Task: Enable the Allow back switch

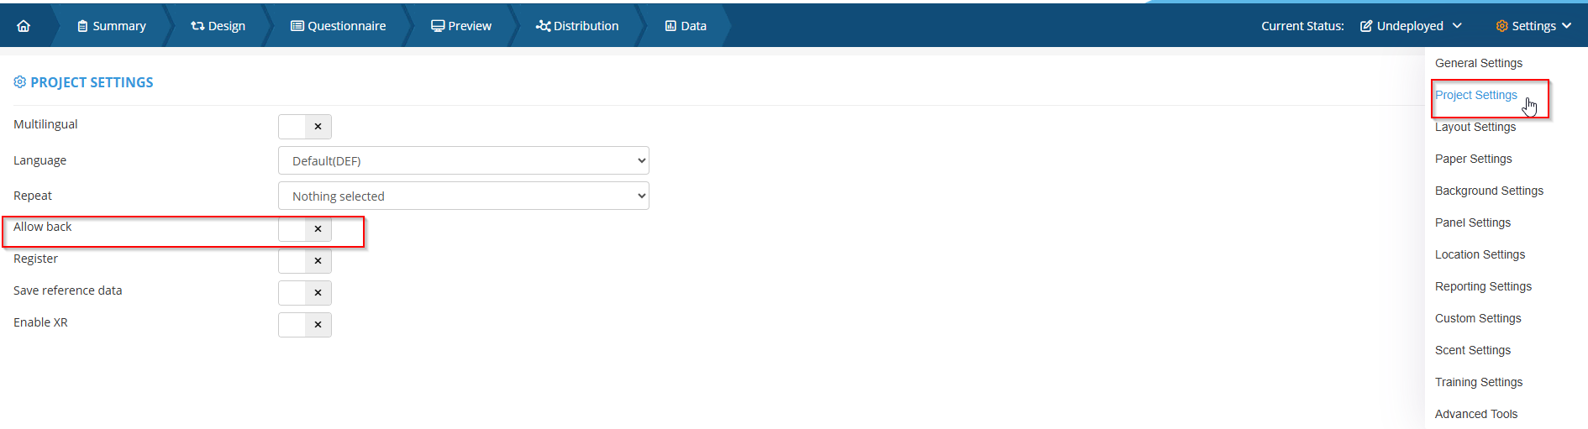Action: pos(305,229)
